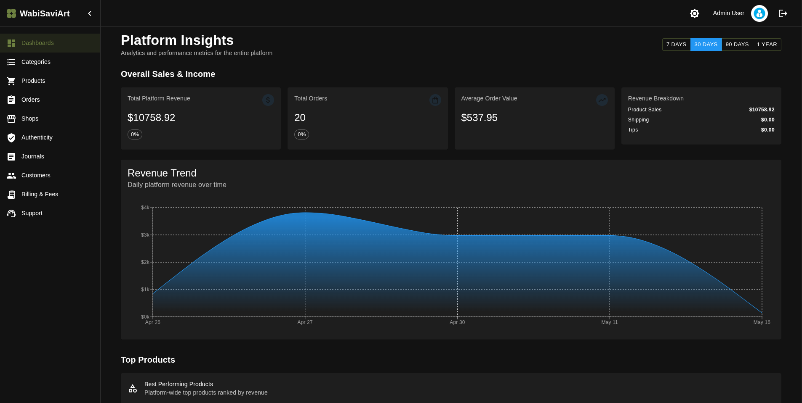Click the Tips breakdown row label
Image resolution: width=802 pixels, height=403 pixels.
(633, 130)
